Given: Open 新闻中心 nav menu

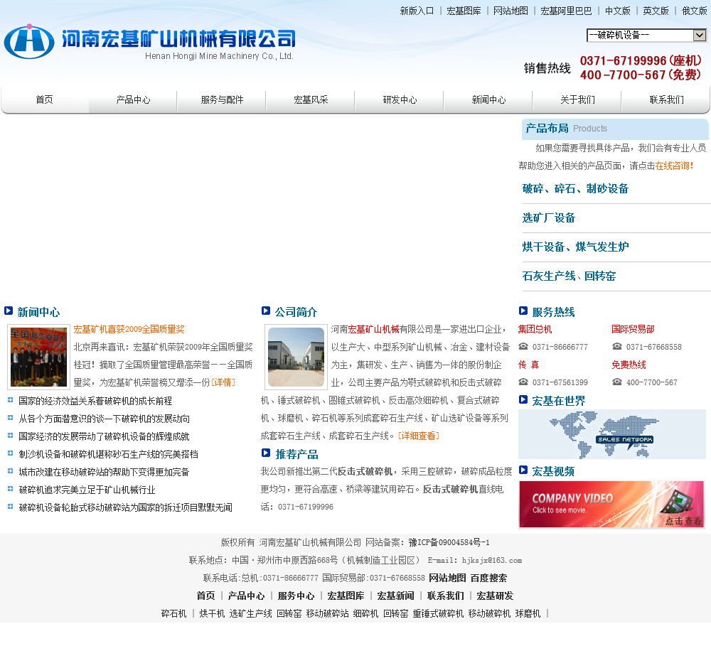Looking at the screenshot, I should [488, 99].
